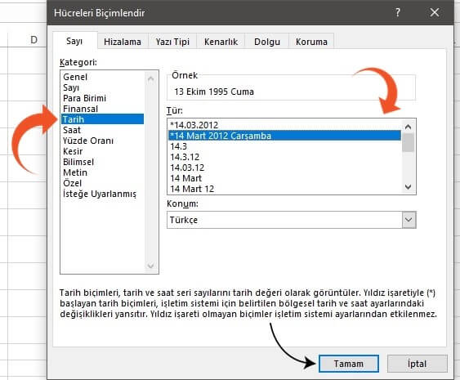Select the *14 Mart 2012 Çarşamba type

pos(284,136)
